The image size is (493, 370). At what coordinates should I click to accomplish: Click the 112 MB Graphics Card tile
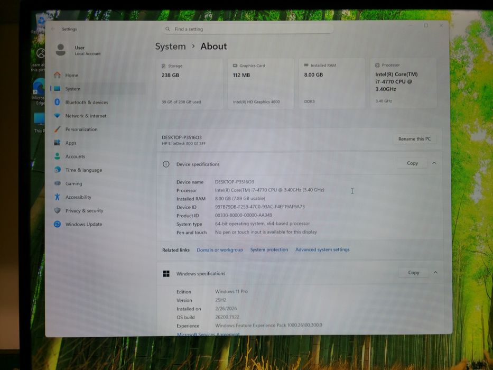261,84
